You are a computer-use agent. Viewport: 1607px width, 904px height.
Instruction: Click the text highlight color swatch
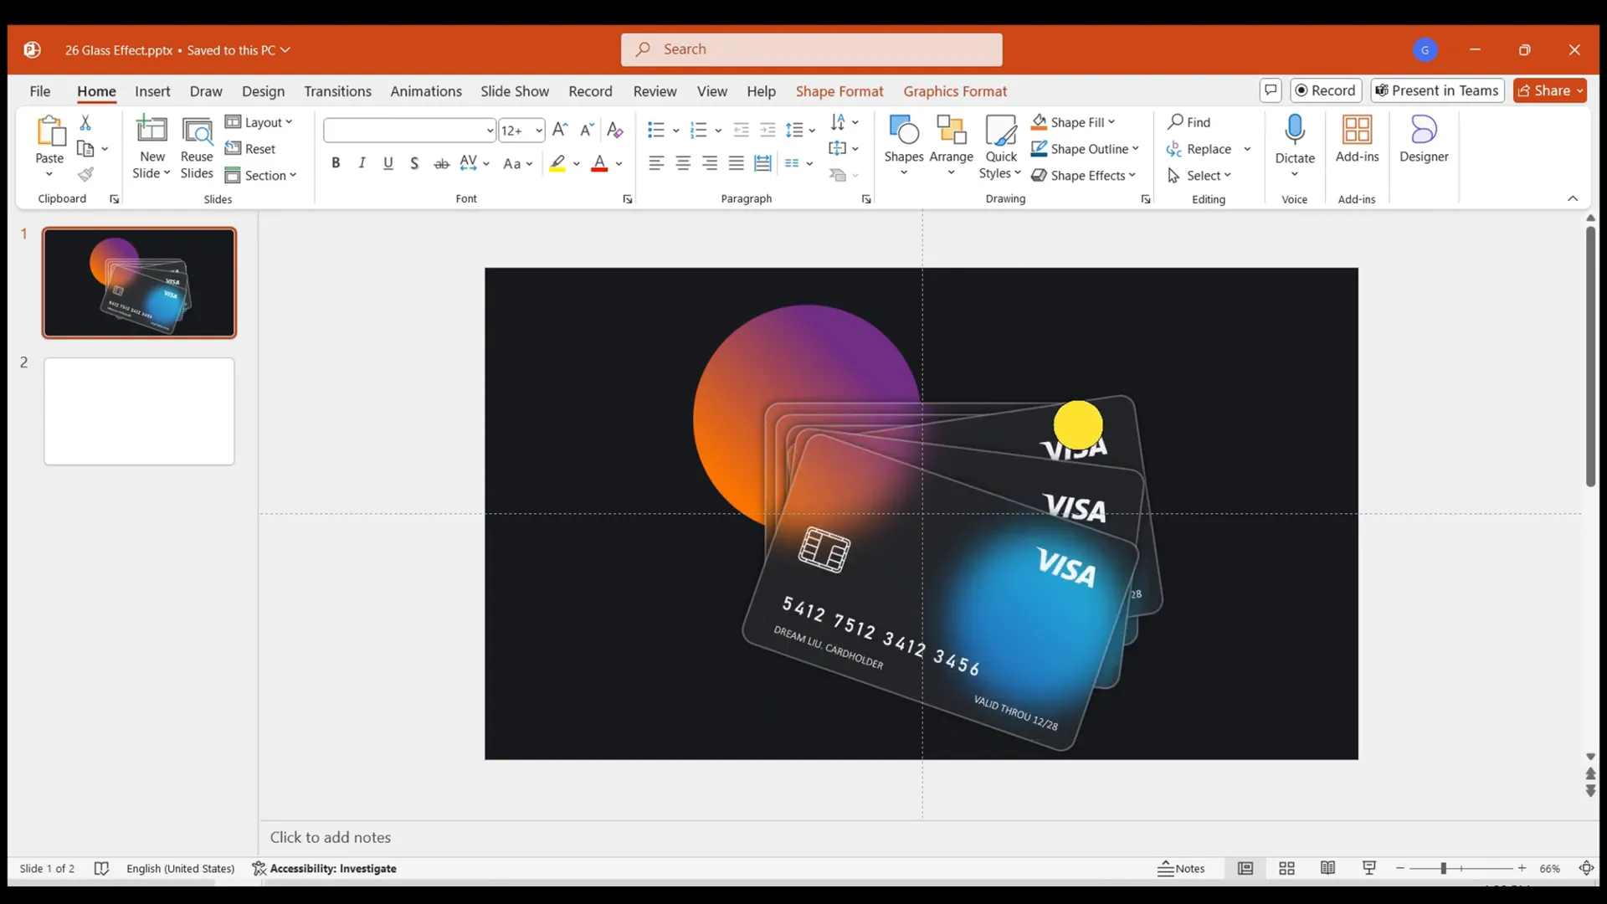coord(557,163)
